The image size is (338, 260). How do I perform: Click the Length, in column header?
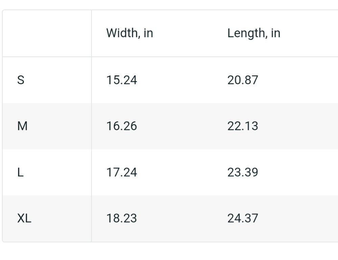[x=254, y=33]
